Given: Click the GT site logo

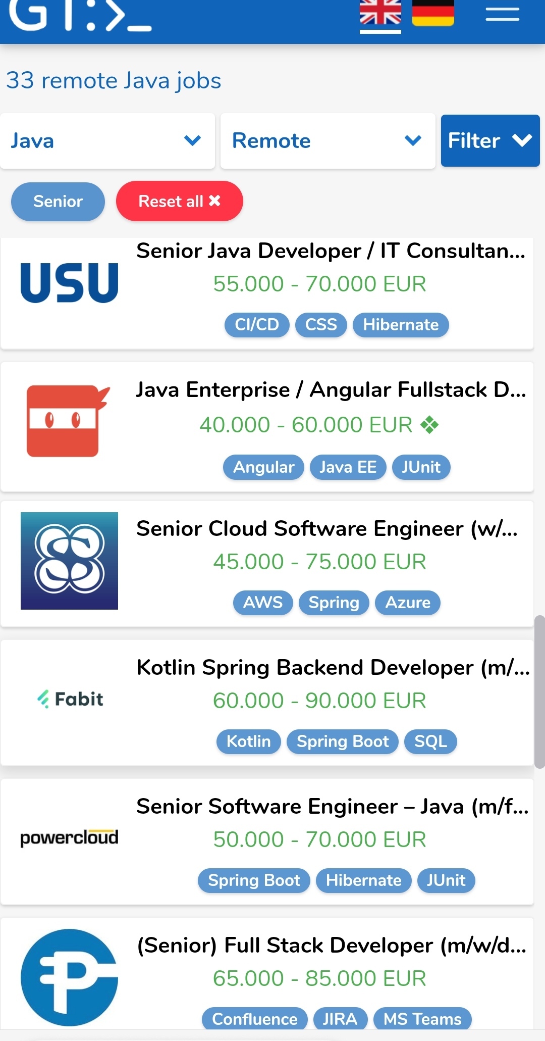Looking at the screenshot, I should [81, 15].
